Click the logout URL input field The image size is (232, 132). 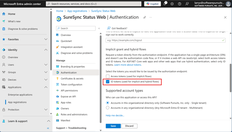tap(166, 40)
